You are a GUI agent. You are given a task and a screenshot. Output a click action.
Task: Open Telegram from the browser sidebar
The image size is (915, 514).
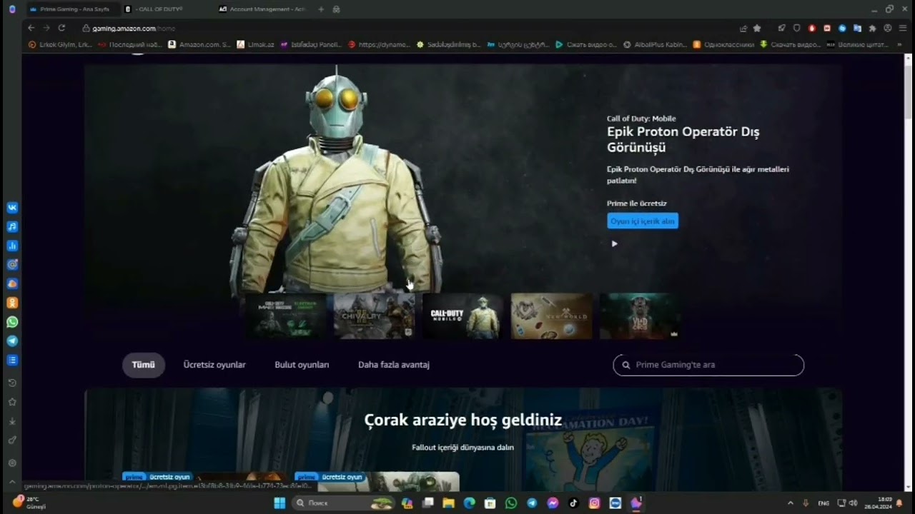coord(12,341)
